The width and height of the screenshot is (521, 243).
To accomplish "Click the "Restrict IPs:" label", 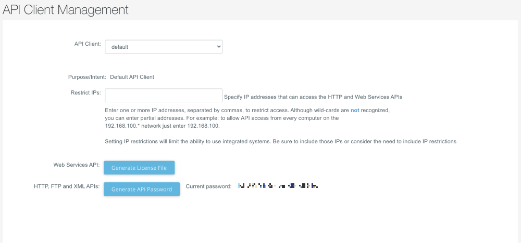I will 85,93.
